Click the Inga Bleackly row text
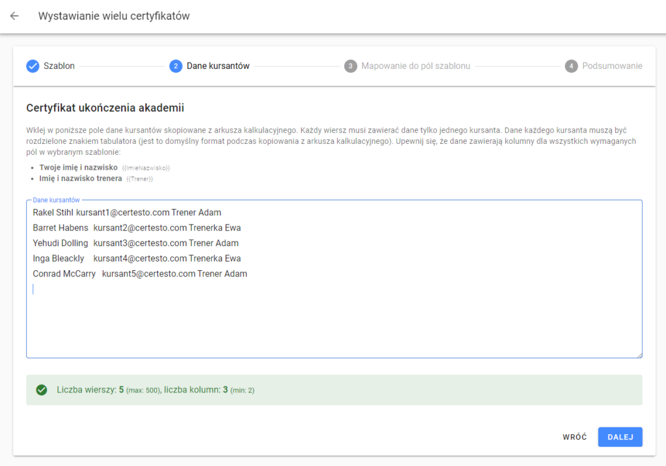Viewport: 666px width, 466px height. 137,258
